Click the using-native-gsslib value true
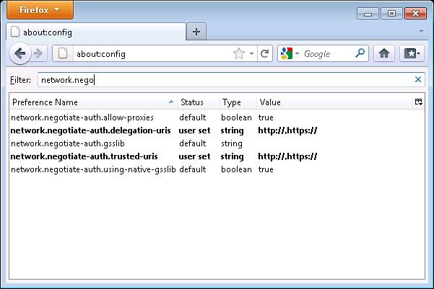This screenshot has width=434, height=289. (266, 169)
